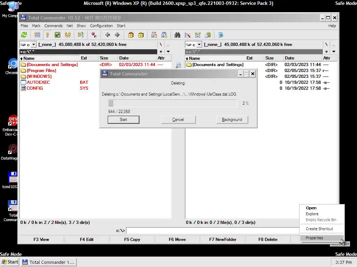Viewport: 357px width, 267px height.
Task: Go to parent directory in right panel
Action: point(334,44)
